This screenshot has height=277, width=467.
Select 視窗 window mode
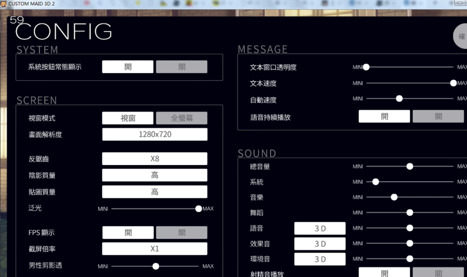(x=128, y=118)
